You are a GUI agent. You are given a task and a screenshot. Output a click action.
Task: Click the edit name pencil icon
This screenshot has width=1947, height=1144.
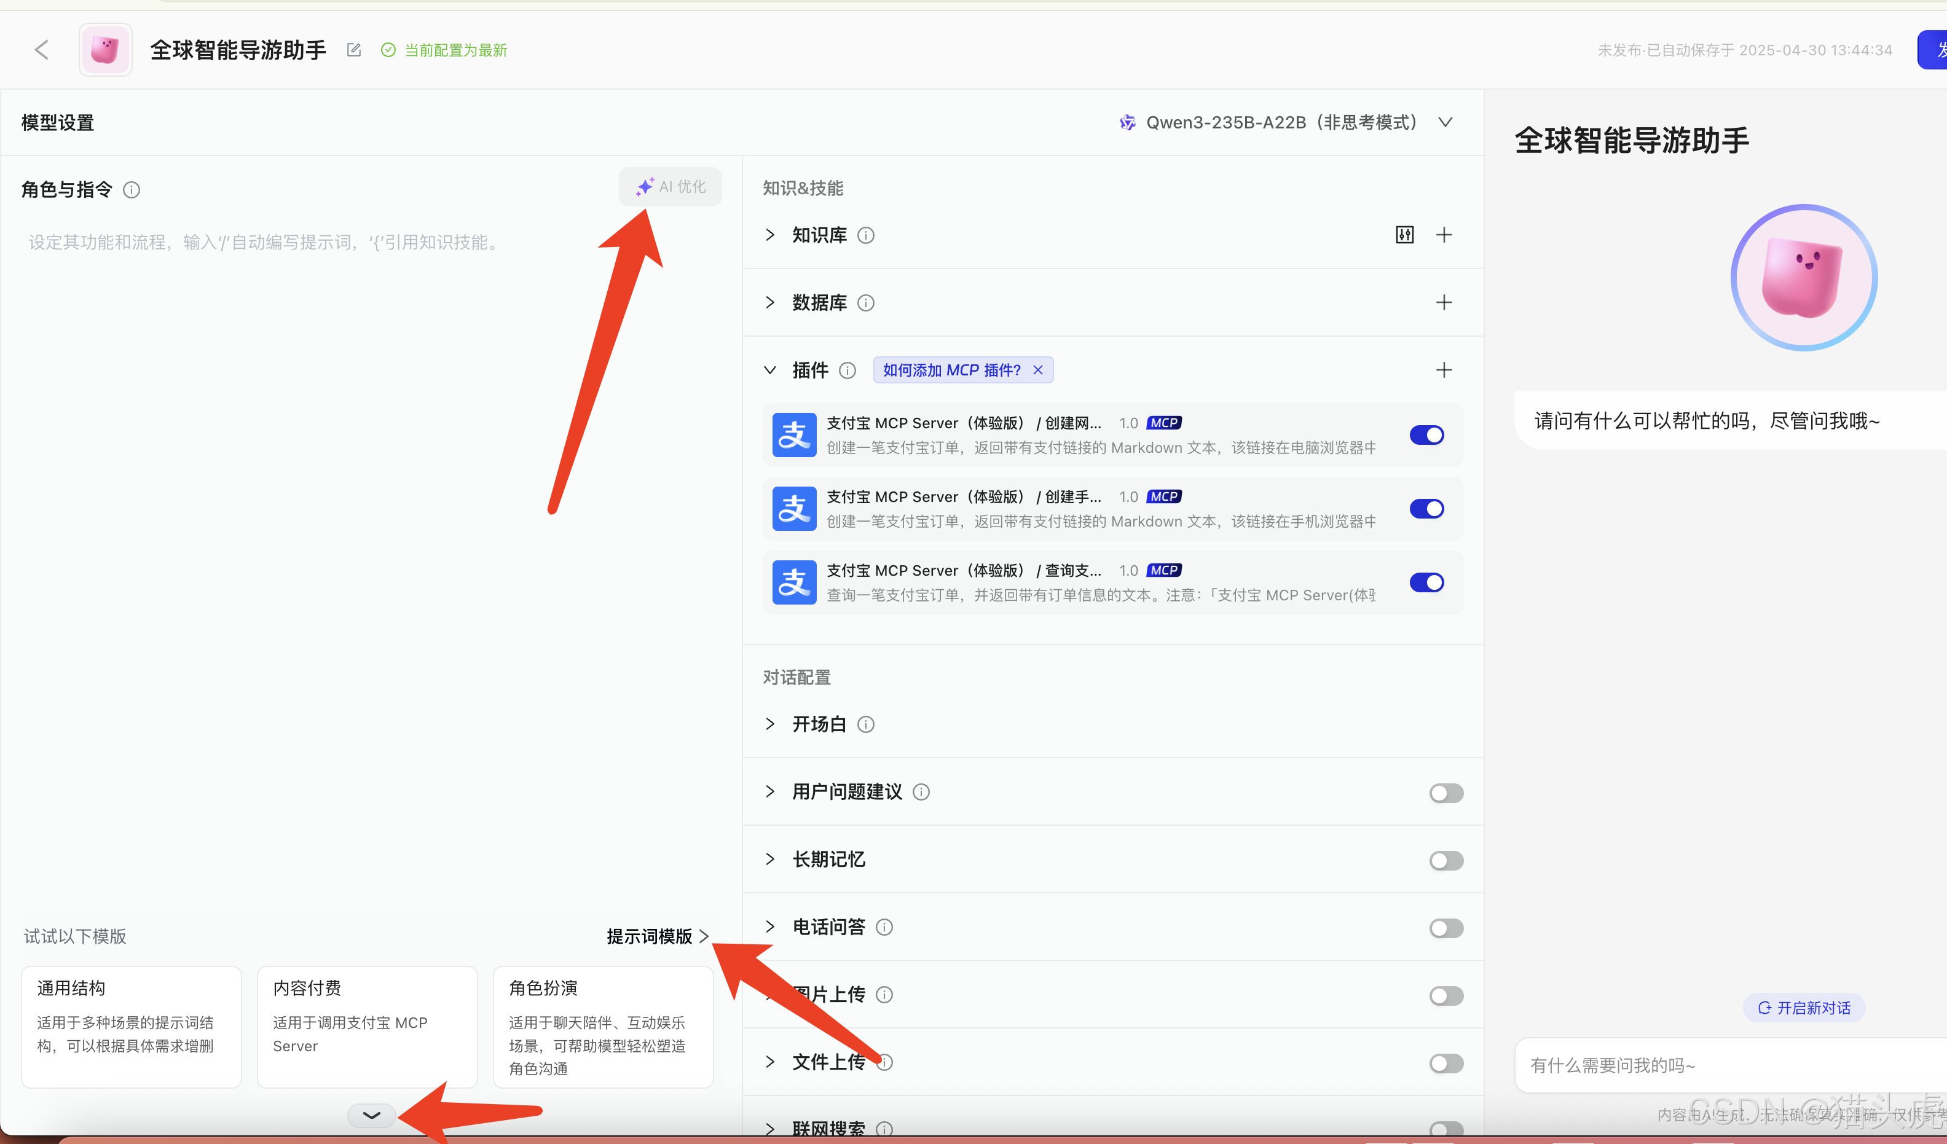[x=354, y=50]
